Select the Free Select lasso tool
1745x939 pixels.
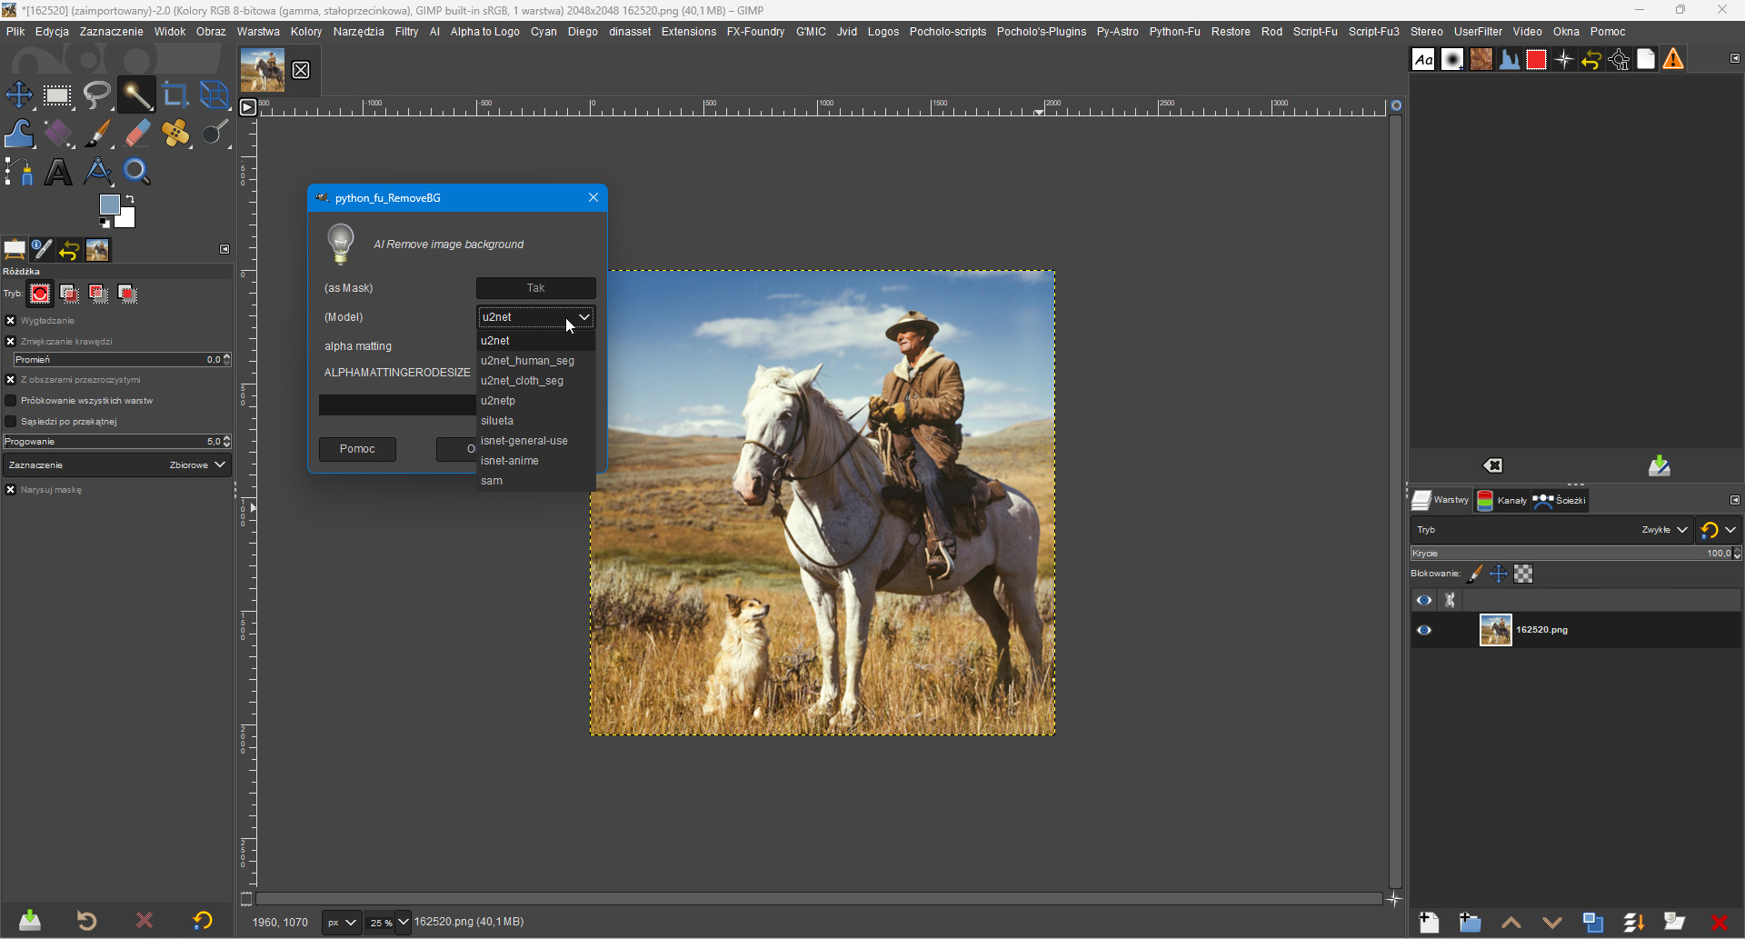click(x=97, y=95)
